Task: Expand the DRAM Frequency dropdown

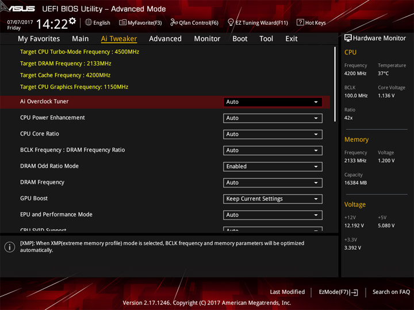Action: point(273,183)
